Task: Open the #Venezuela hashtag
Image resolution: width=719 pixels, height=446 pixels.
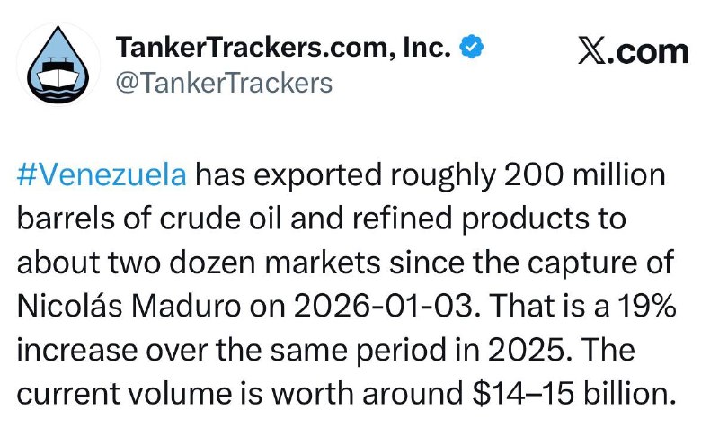Action: pos(102,175)
